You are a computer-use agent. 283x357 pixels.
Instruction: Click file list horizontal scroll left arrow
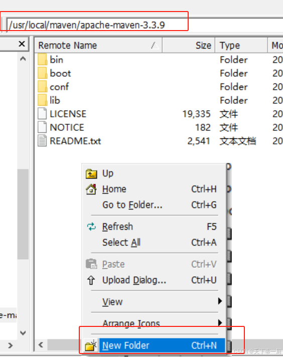tap(41, 345)
